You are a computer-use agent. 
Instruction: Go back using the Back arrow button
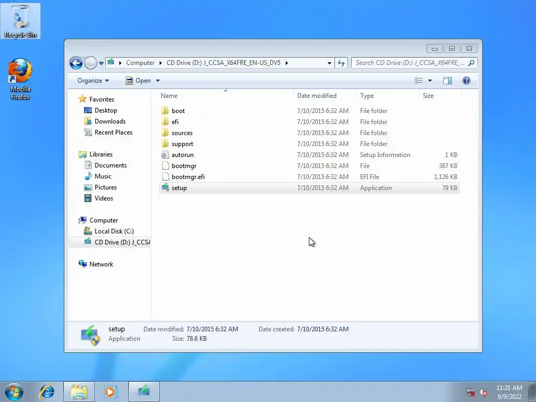(x=76, y=63)
